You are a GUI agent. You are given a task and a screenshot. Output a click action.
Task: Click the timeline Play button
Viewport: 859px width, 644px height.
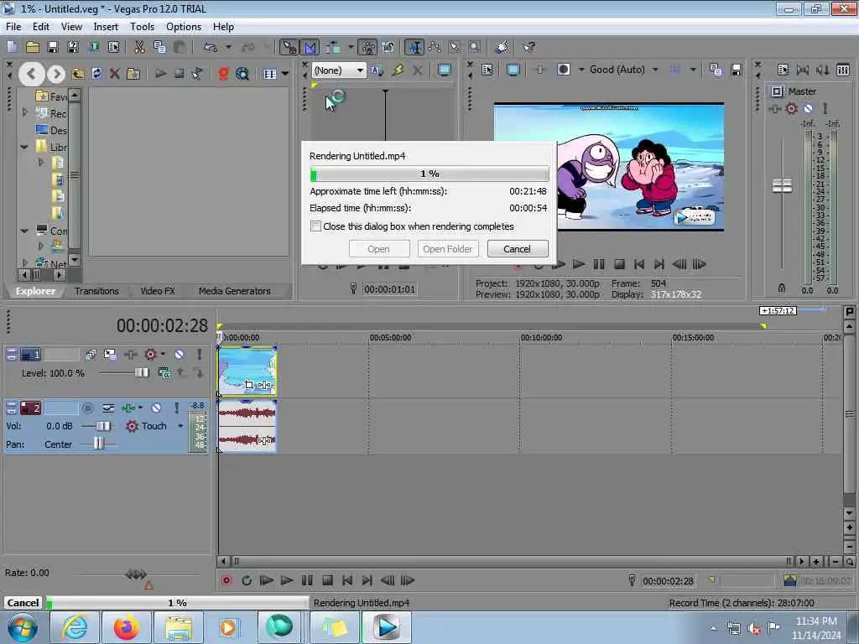click(x=287, y=580)
